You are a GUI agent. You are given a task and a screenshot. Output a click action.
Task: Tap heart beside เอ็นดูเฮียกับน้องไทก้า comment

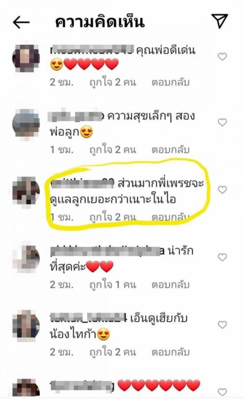[x=222, y=325]
